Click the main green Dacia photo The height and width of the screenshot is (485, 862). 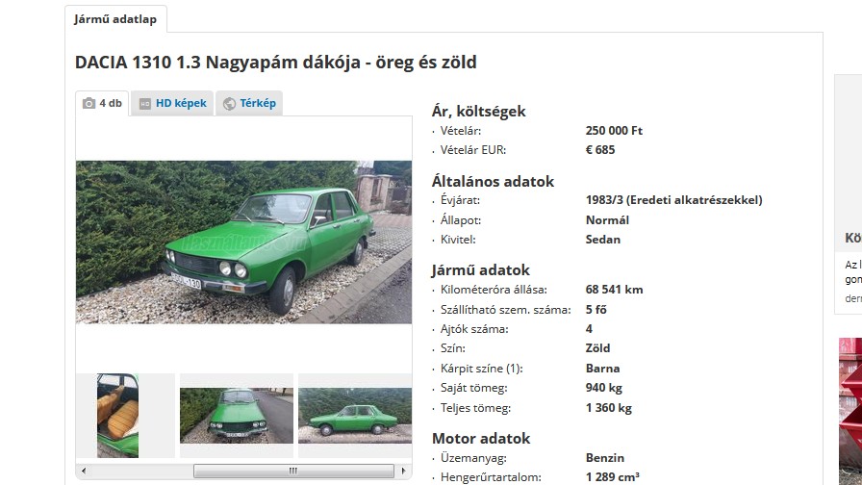click(243, 242)
